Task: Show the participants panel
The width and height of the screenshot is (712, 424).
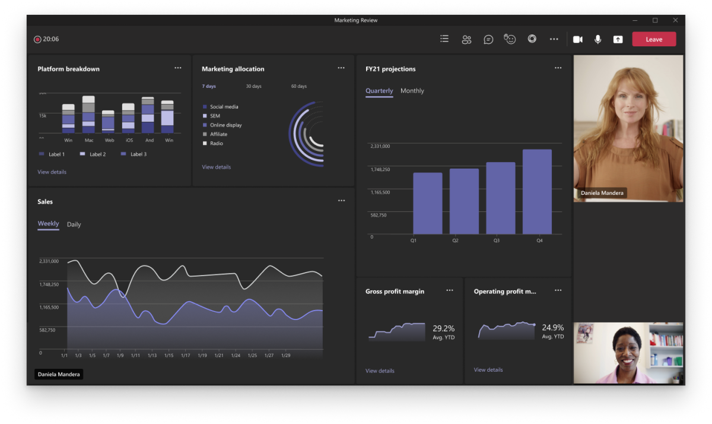Action: tap(466, 39)
